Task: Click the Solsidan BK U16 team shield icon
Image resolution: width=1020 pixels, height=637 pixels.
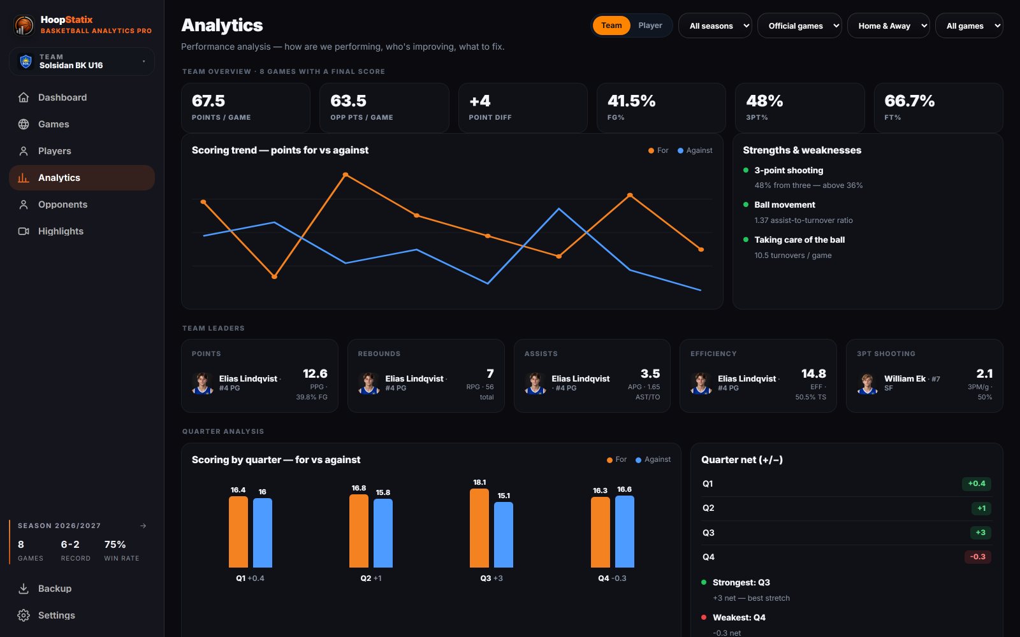Action: (x=25, y=61)
